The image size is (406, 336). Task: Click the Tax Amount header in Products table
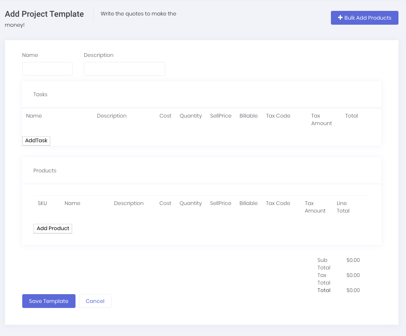pyautogui.click(x=315, y=207)
